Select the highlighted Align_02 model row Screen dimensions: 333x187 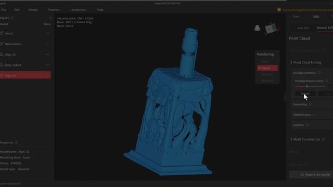[x=25, y=75]
